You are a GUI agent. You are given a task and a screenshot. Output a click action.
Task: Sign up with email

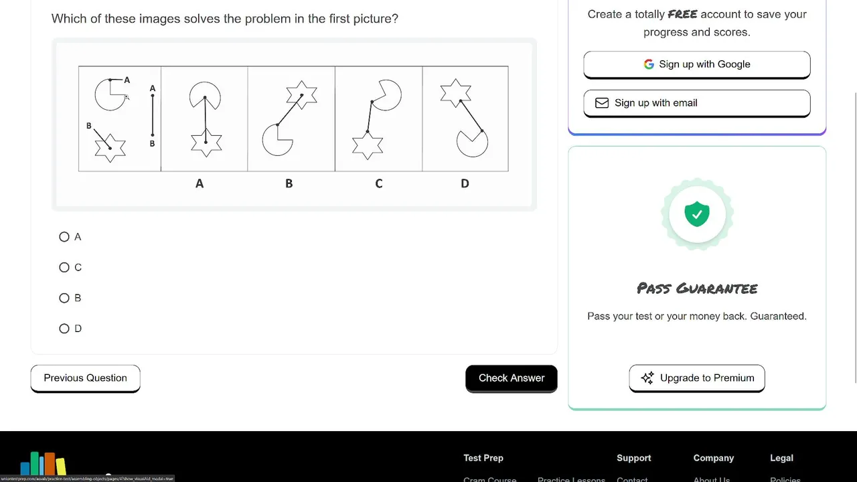[x=697, y=103]
